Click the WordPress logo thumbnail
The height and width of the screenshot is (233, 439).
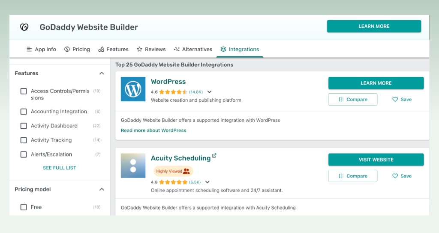coord(133,89)
